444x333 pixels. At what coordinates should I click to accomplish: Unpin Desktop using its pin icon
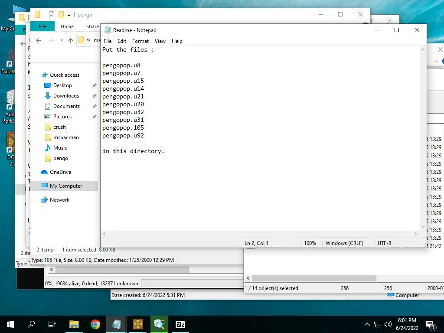pos(94,85)
